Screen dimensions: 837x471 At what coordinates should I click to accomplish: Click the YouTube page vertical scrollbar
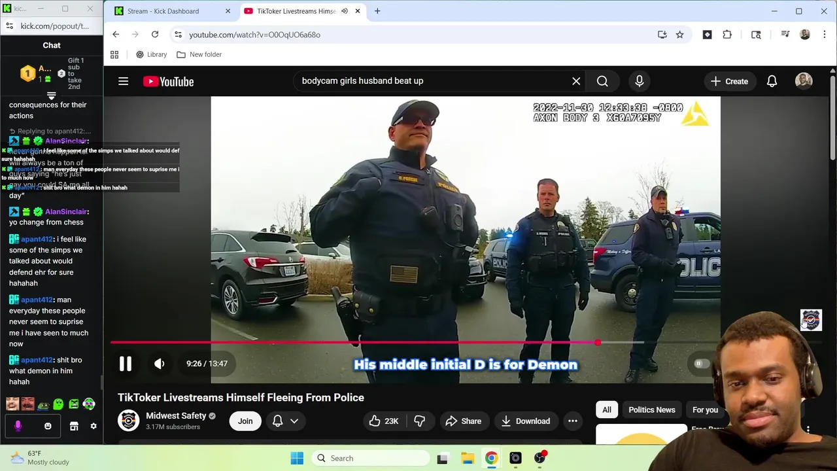832,118
